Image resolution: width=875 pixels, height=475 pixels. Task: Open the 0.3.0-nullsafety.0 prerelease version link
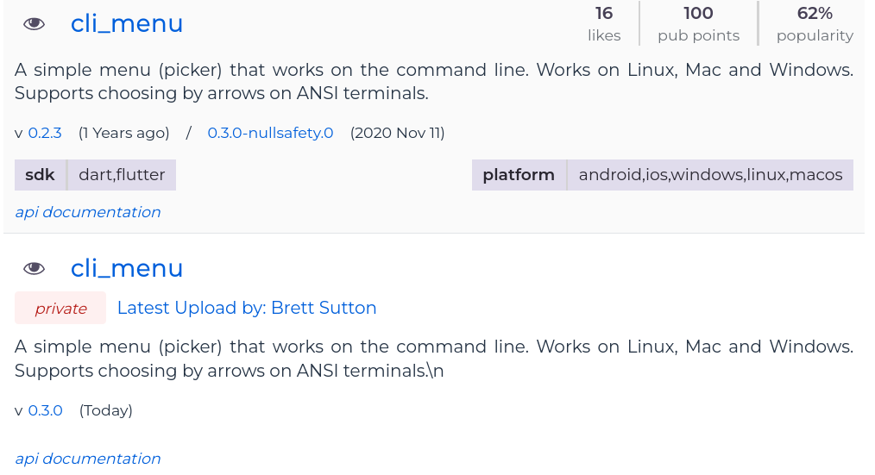270,133
